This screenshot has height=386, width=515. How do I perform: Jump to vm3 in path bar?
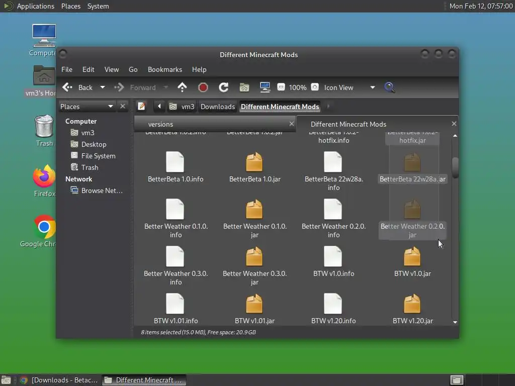coord(182,107)
